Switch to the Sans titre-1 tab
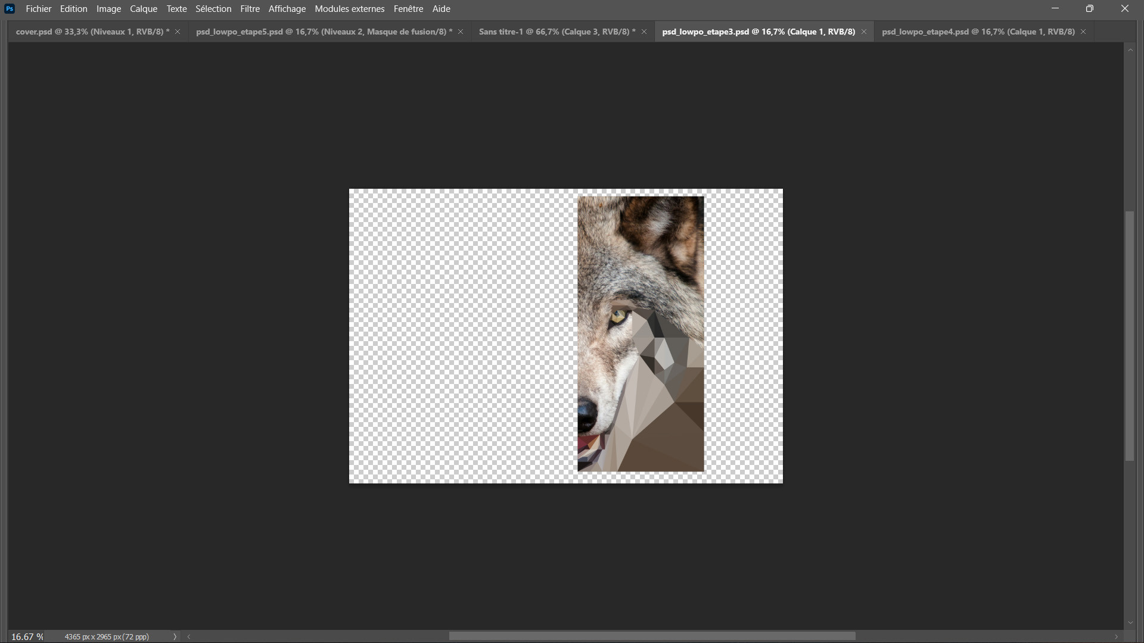 tap(557, 32)
